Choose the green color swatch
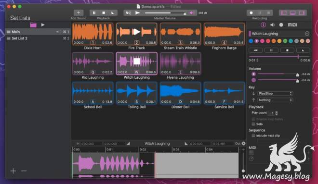Screen dimensions: 318x184 click(x=285, y=41)
